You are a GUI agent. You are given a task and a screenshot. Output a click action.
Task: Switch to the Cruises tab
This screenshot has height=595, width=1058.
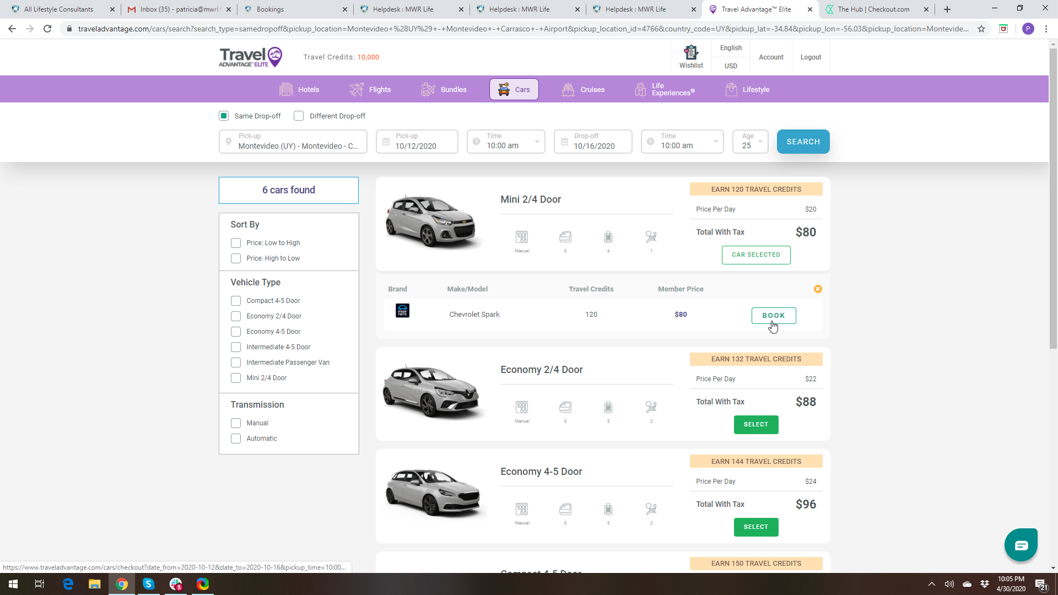(x=583, y=89)
